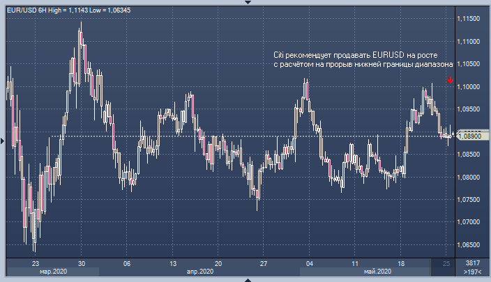
Task: Click the 3817 value in corner
Action: (x=472, y=264)
